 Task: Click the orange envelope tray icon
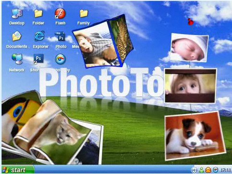point(208,170)
